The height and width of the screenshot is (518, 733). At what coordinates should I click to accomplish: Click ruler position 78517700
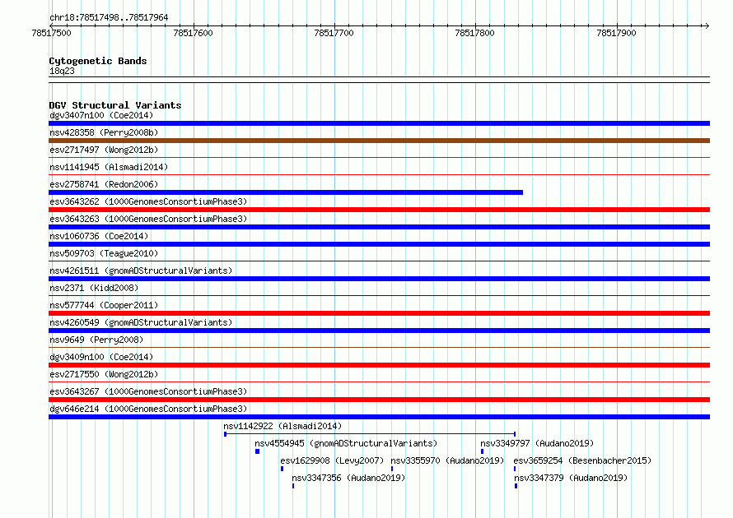click(334, 33)
